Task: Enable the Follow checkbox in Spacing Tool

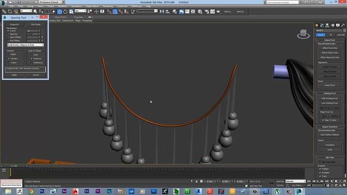Action: click(9, 63)
